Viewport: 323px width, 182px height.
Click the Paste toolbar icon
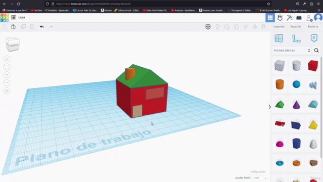click(14, 27)
